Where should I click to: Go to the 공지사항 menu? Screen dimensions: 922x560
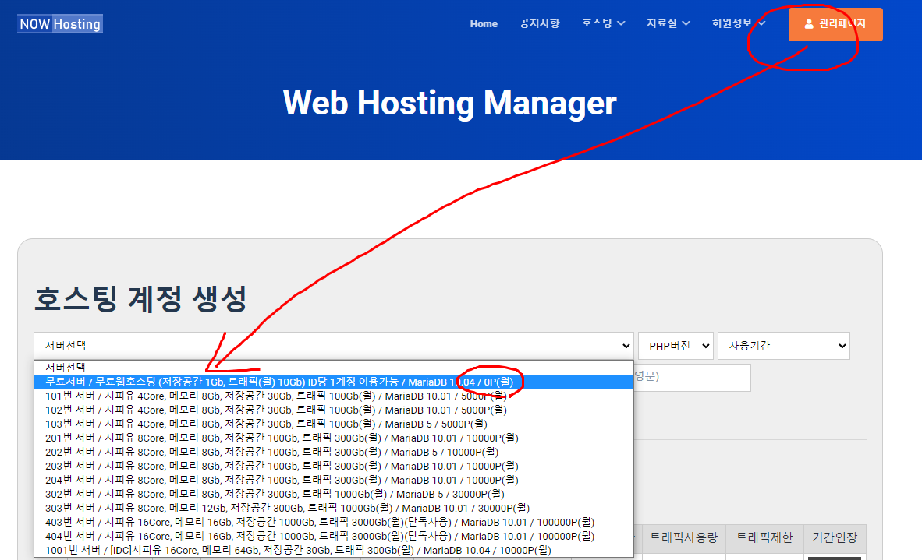pyautogui.click(x=539, y=24)
